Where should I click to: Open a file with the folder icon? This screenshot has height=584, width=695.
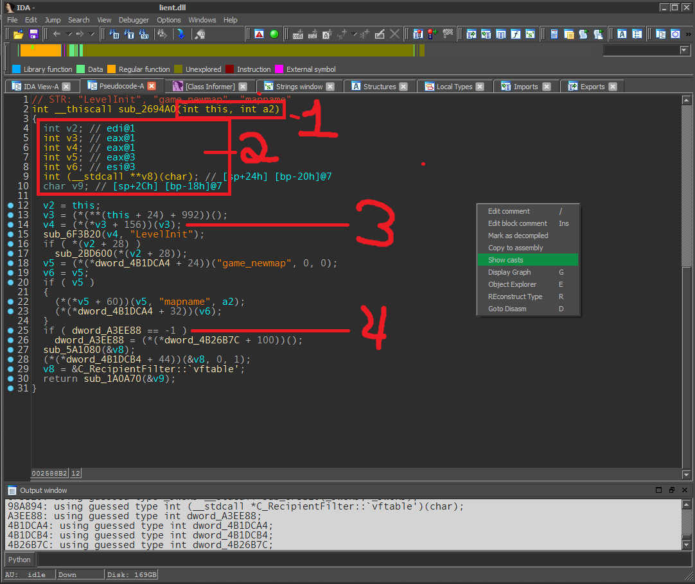(x=18, y=34)
